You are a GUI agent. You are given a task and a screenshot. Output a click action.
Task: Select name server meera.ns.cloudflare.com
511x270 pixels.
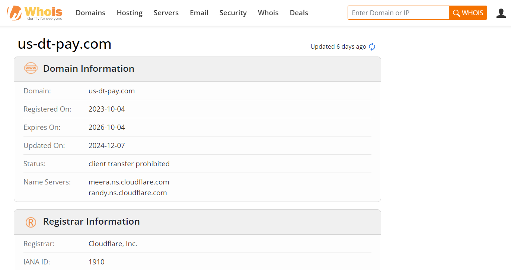(129, 182)
